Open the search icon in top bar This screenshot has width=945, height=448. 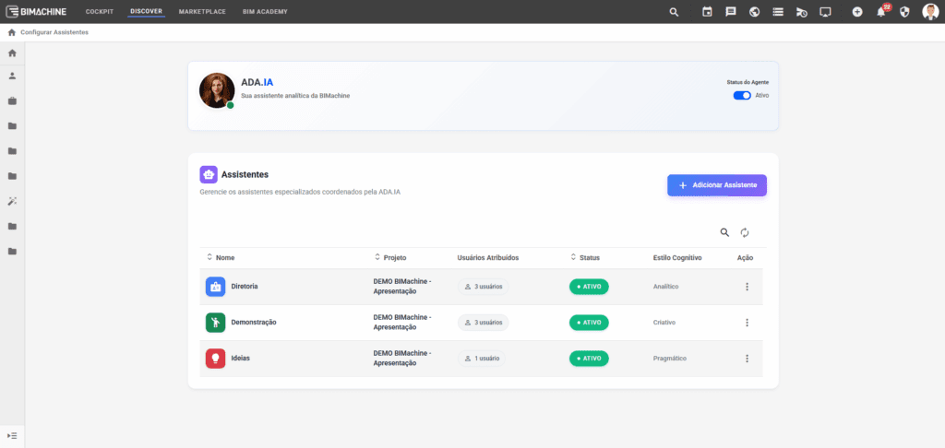(x=674, y=12)
